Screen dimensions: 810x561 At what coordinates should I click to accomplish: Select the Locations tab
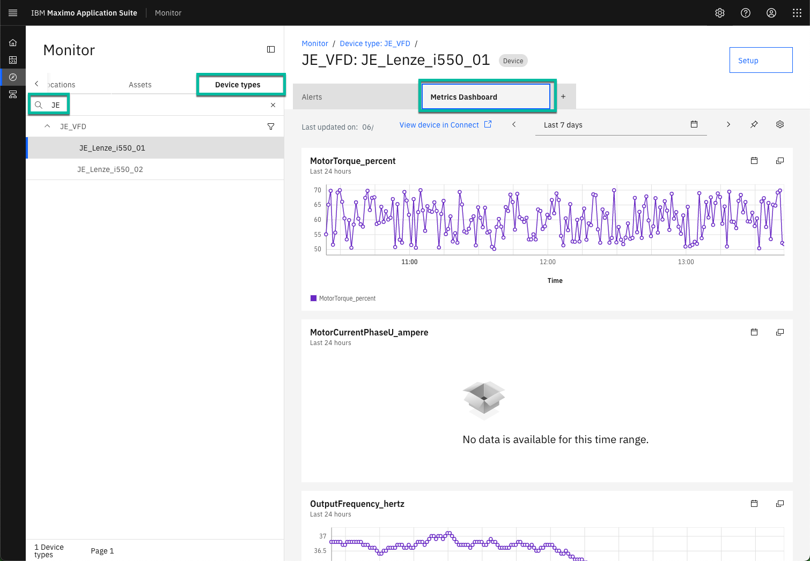62,85
